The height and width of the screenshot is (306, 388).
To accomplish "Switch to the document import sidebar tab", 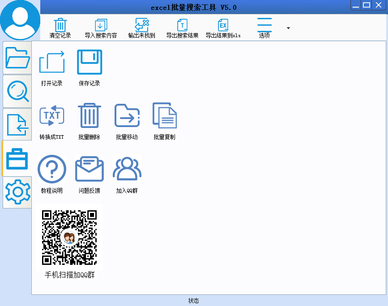I will 17,124.
